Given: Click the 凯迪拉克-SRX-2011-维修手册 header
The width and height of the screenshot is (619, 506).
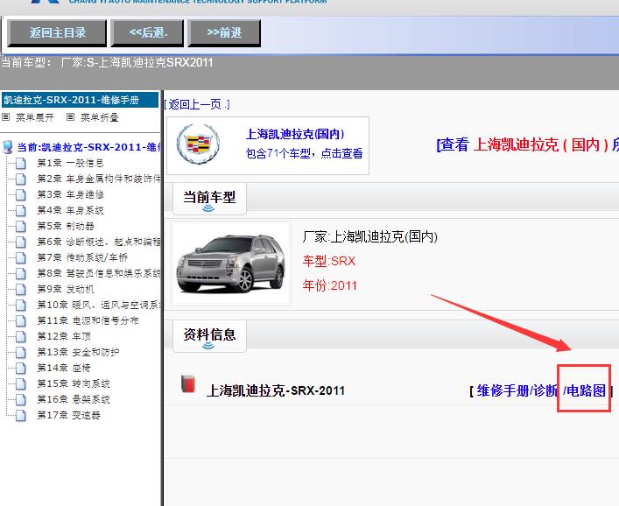Looking at the screenshot, I should [81, 101].
